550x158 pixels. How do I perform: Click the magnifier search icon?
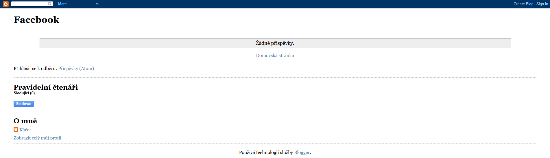[50, 4]
